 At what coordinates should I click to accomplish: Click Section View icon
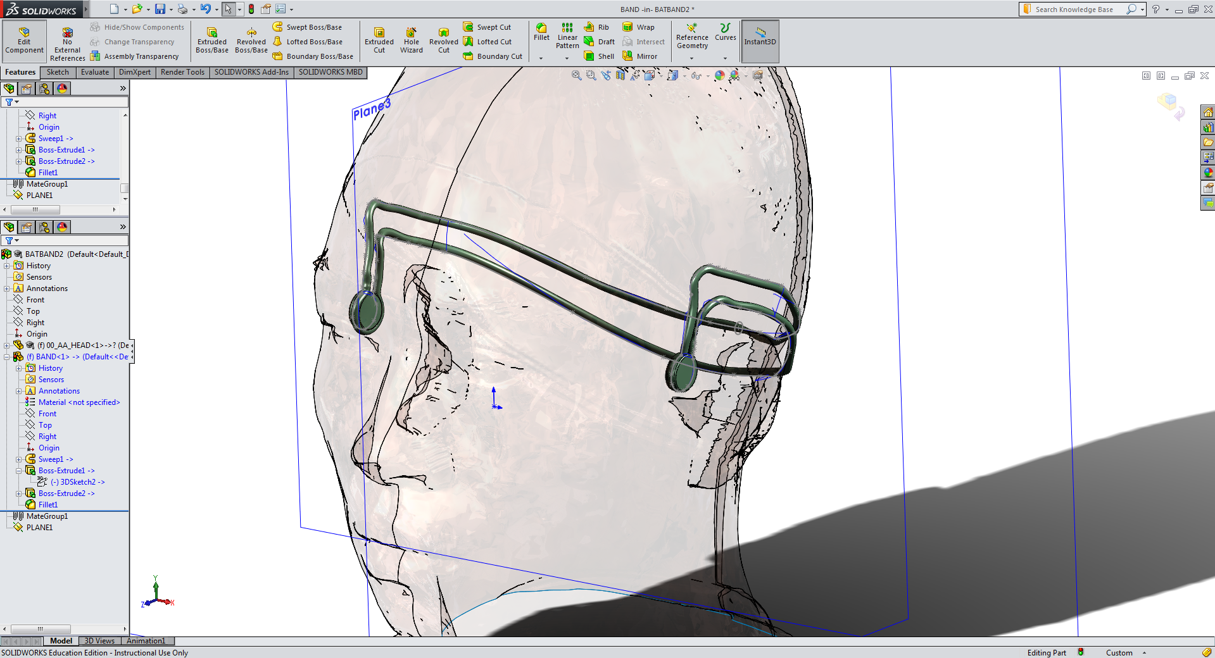click(x=620, y=75)
